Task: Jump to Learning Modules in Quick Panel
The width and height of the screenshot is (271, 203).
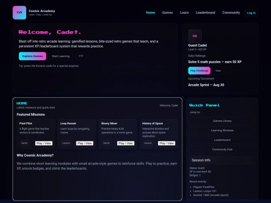Action: click(x=222, y=130)
